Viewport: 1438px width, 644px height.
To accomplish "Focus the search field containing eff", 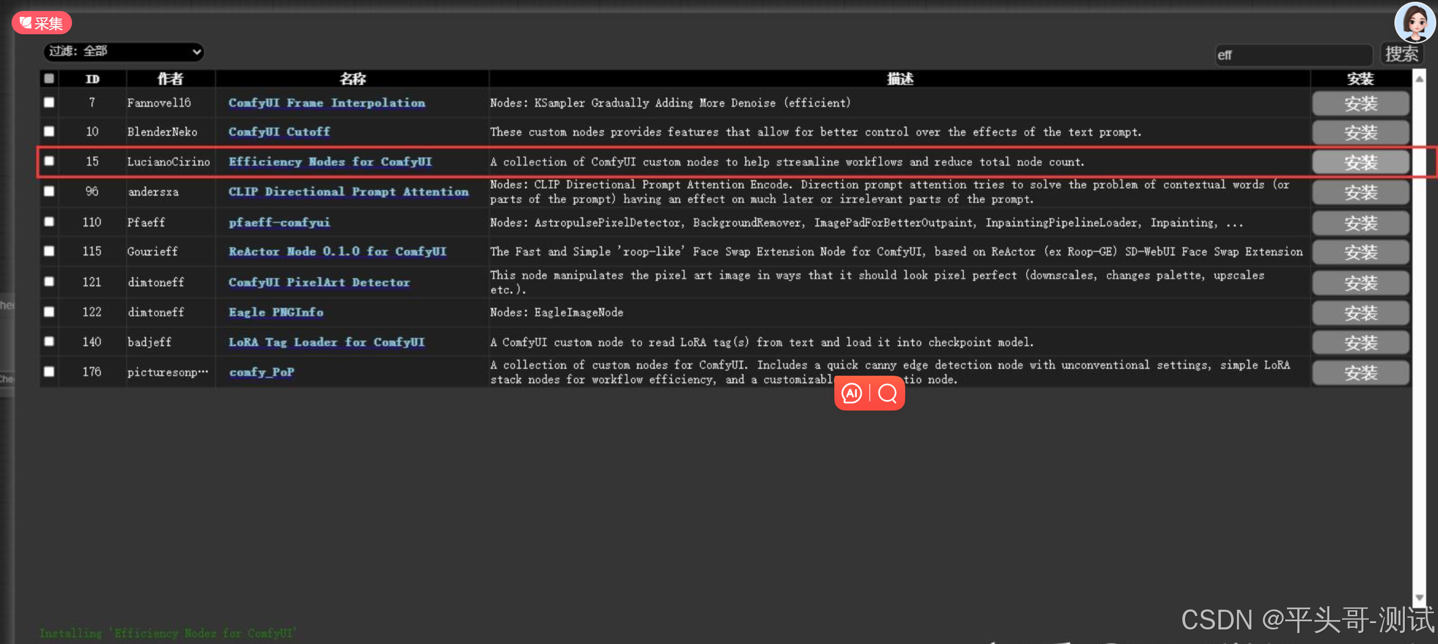I will click(x=1293, y=55).
